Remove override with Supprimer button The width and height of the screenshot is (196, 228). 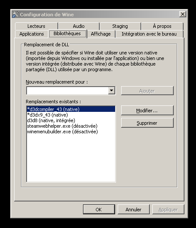(147, 123)
